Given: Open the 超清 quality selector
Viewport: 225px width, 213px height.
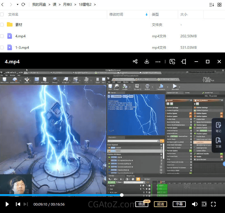Looking at the screenshot, I should [x=161, y=204].
